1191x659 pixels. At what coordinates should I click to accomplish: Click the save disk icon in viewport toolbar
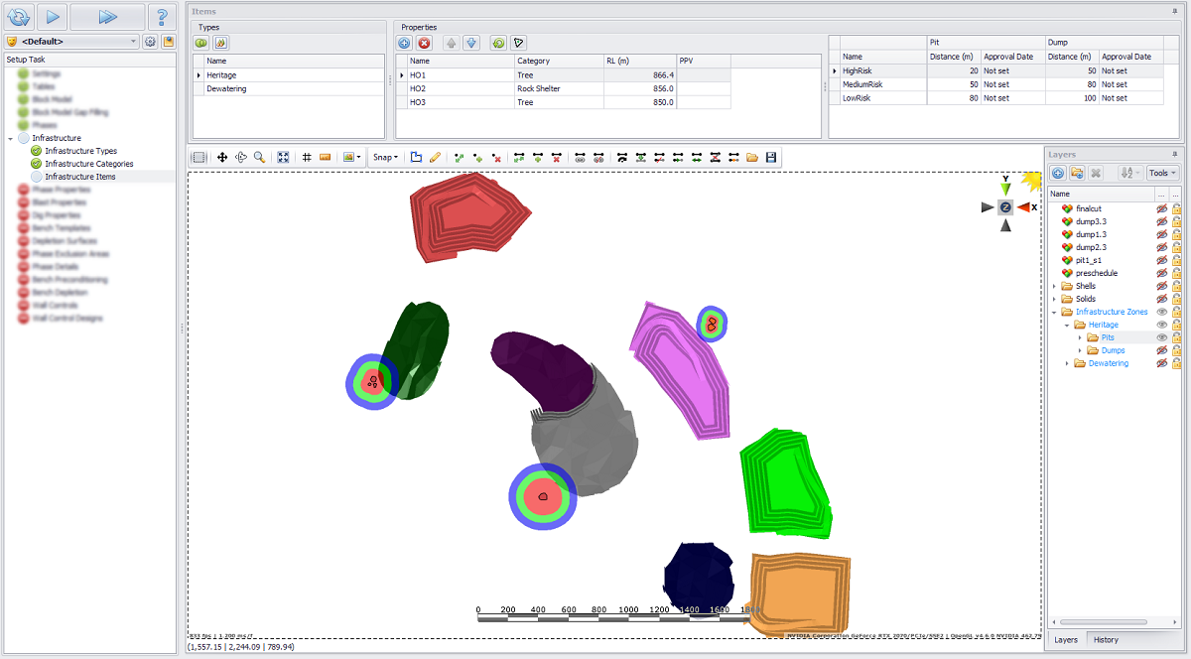[771, 157]
